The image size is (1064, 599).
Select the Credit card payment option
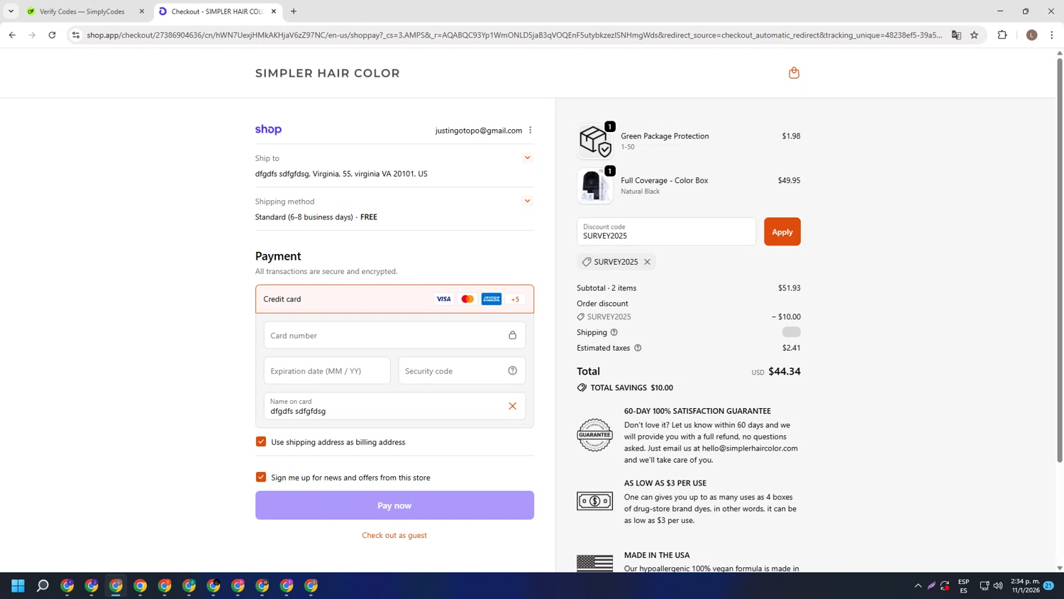[394, 299]
